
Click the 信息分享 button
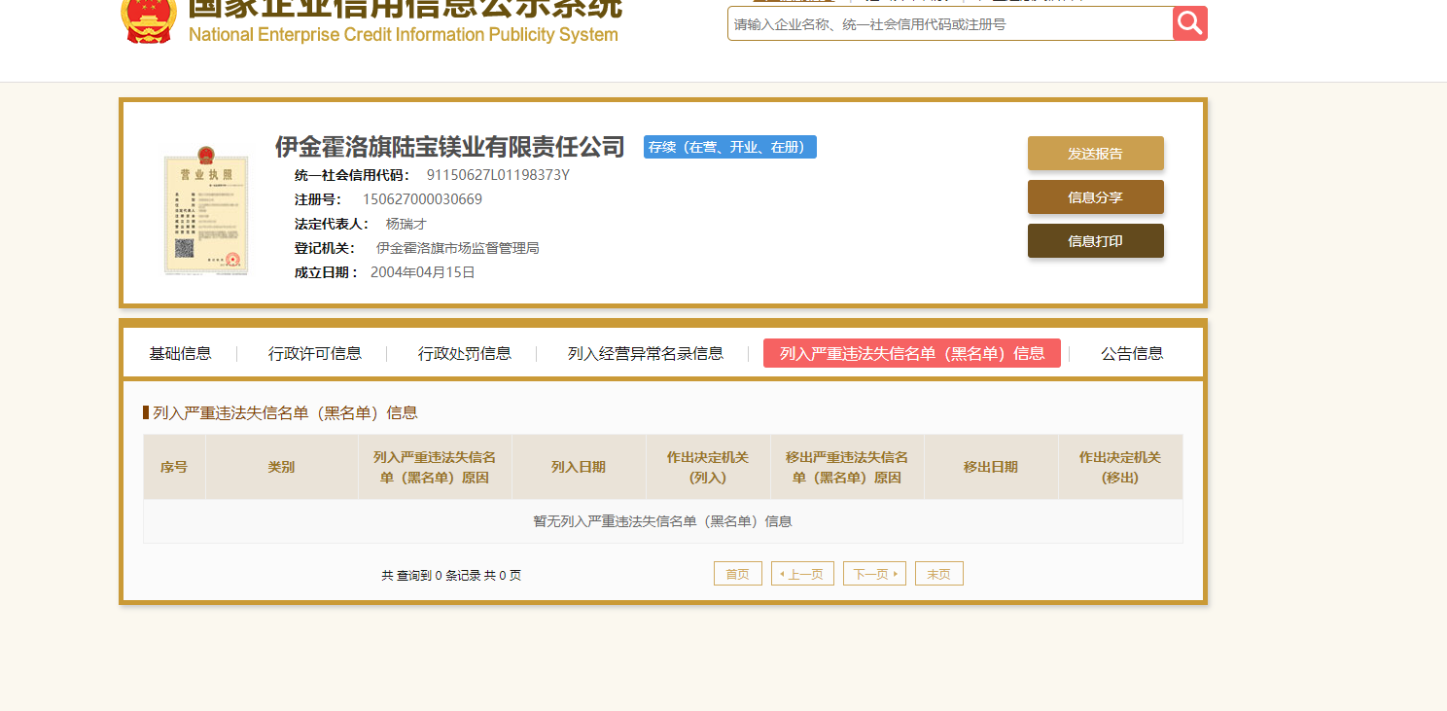click(1095, 197)
